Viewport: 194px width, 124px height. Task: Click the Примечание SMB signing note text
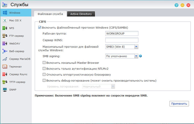click(x=91, y=95)
